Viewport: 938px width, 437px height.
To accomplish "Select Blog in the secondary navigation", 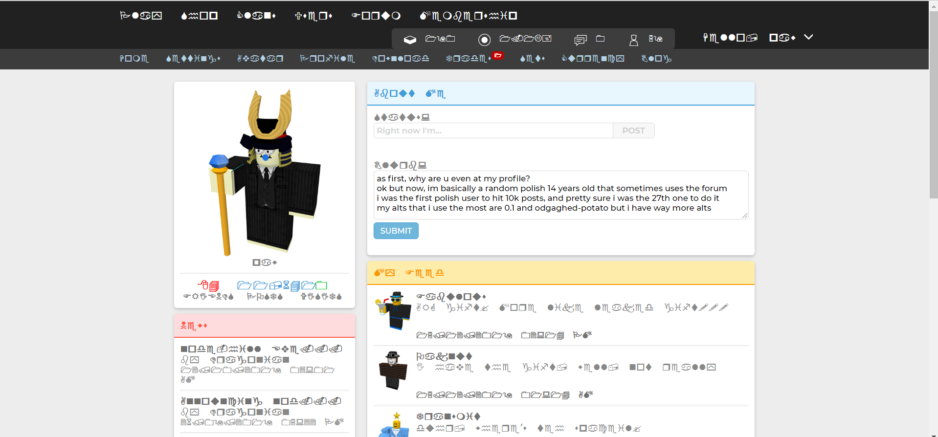I will point(656,59).
